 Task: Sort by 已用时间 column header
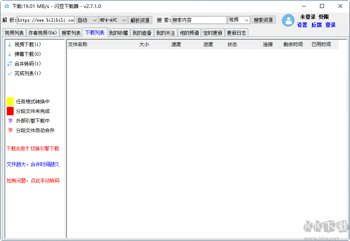click(324, 44)
